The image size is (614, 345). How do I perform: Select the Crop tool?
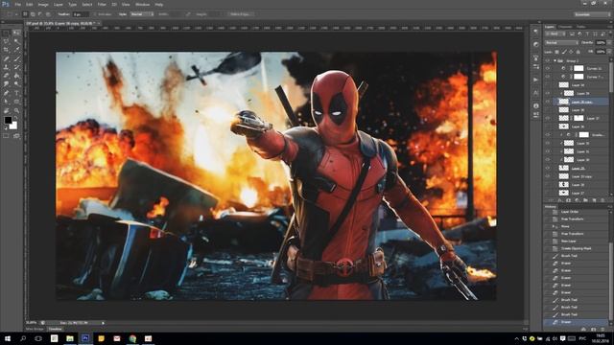[7, 50]
